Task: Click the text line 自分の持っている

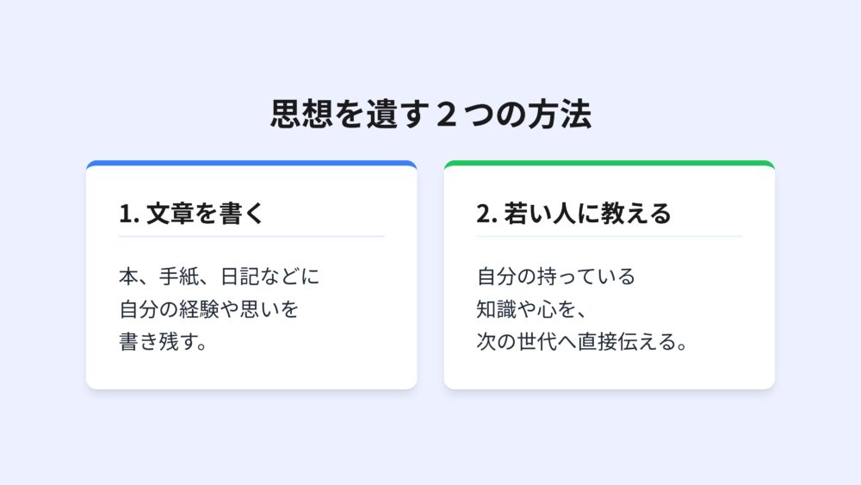Action: [555, 277]
